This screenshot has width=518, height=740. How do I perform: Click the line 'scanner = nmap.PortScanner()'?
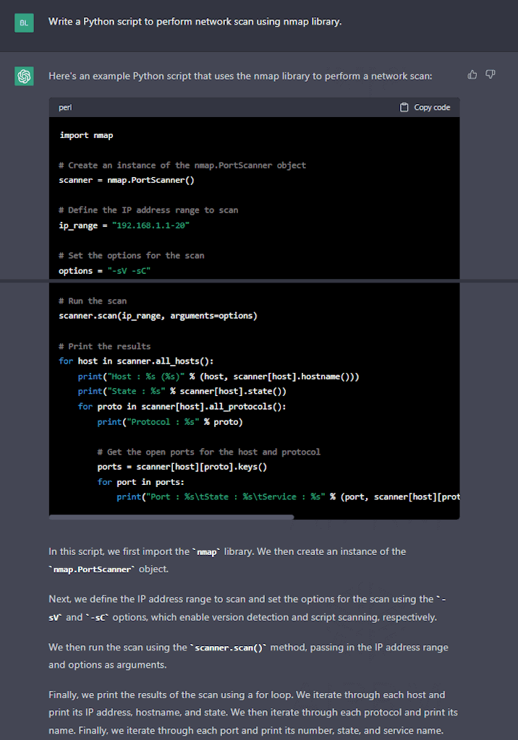click(x=126, y=180)
